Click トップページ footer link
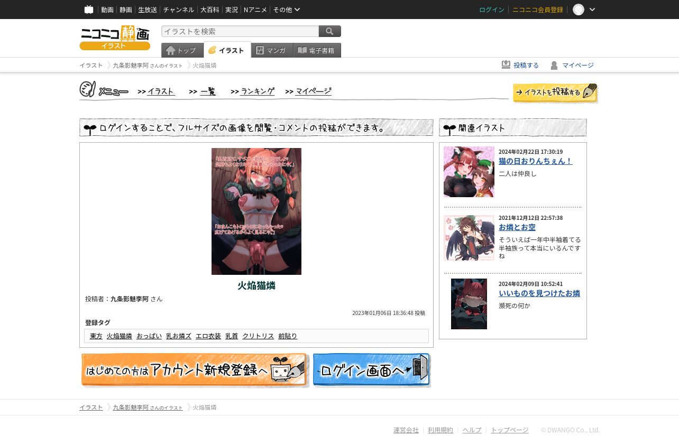Screen dimensions: 679x444 coord(510,430)
